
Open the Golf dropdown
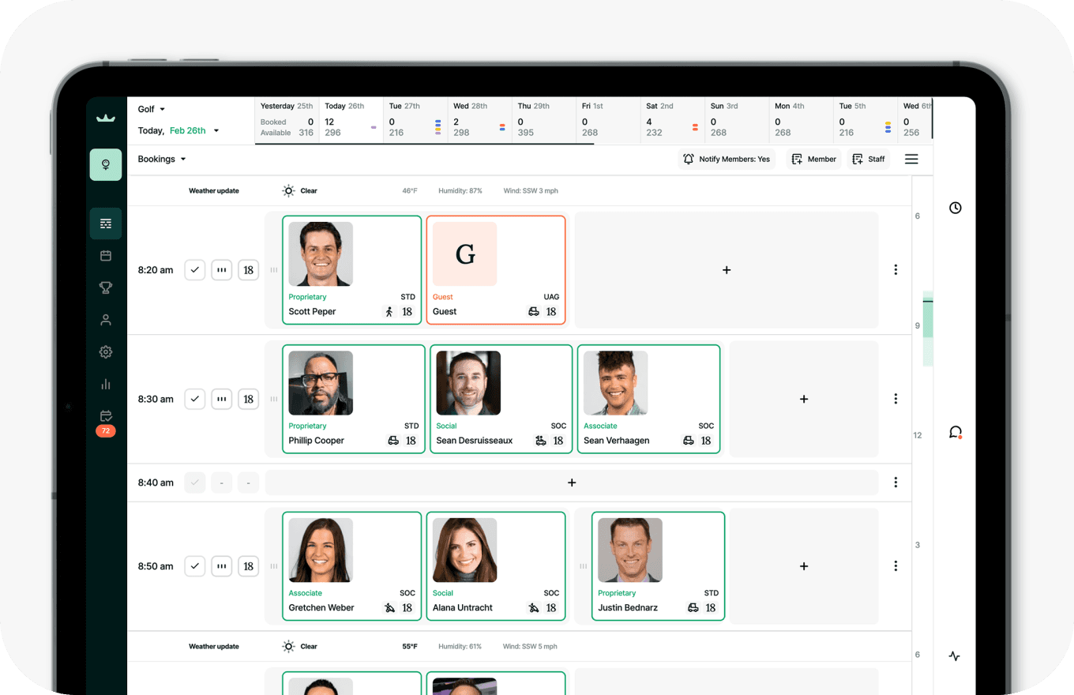click(150, 109)
